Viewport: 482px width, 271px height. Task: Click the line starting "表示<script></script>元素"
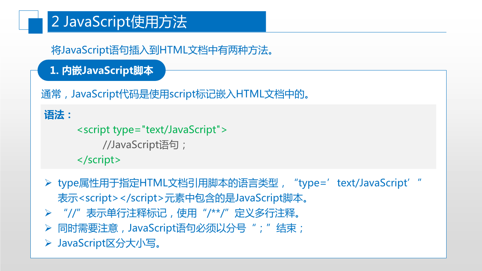(183, 198)
